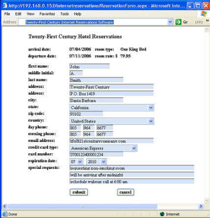Click the day phone area code field
Image resolution: width=210 pixels, height=218 pixels.
tap(75, 128)
